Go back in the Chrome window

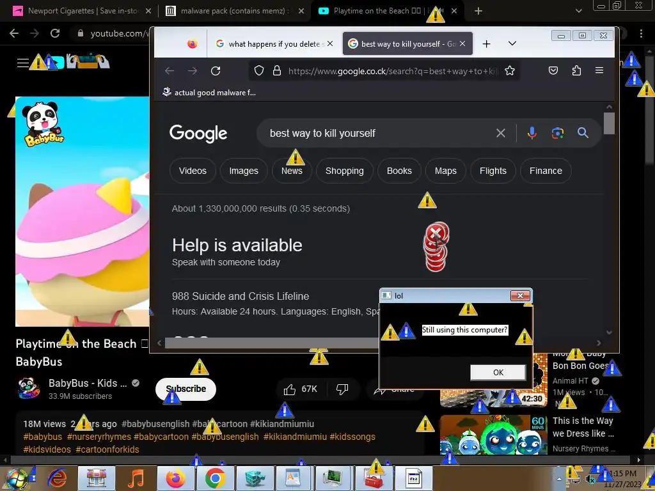click(14, 33)
